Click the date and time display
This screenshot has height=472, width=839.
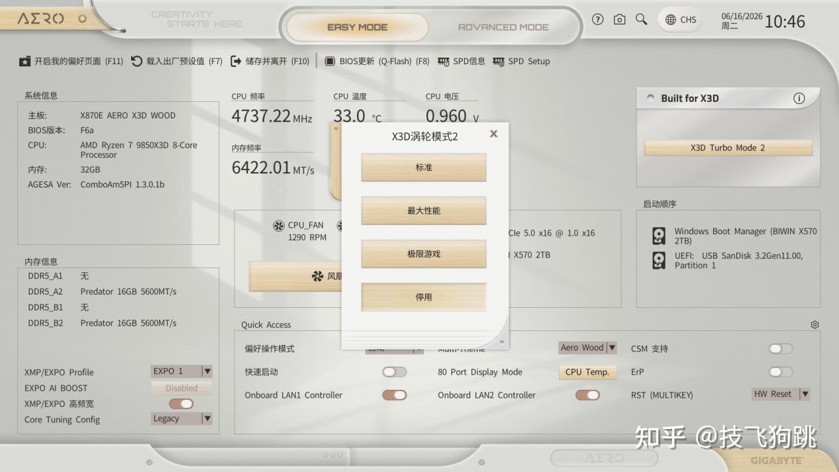coord(763,21)
